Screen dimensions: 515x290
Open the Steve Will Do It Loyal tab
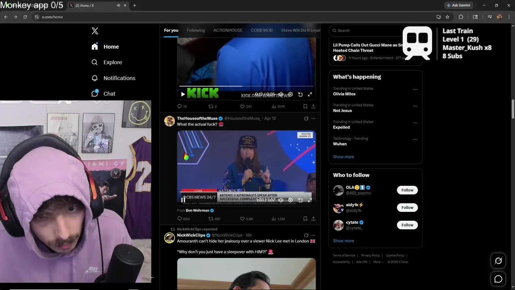click(301, 30)
